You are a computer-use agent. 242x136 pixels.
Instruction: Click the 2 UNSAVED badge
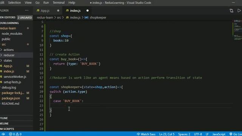(25, 18)
